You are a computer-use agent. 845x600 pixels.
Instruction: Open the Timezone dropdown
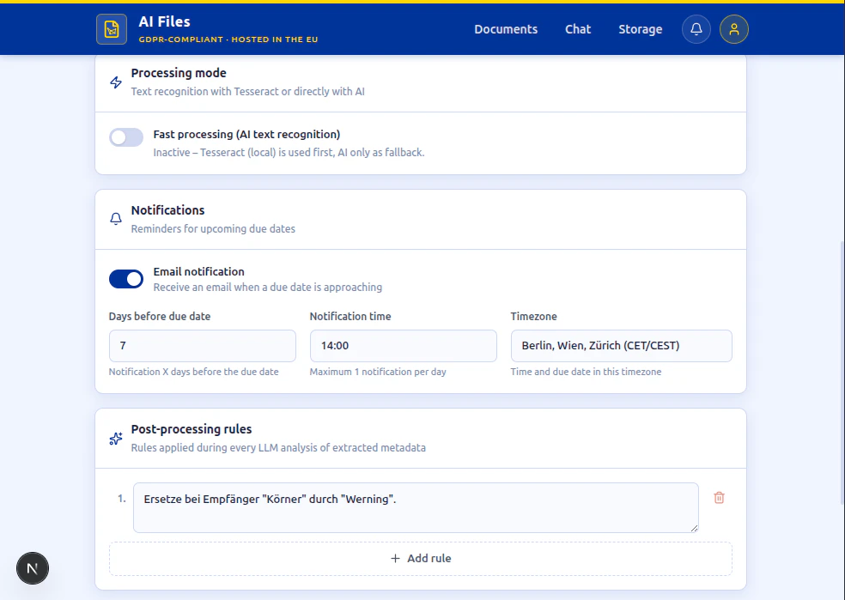[x=621, y=345]
